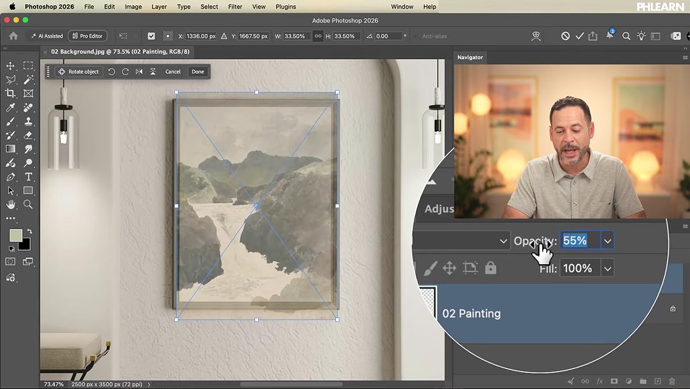Viewport: 690px width, 389px height.
Task: Cancel transform via the circle-slash icon
Action: pyautogui.click(x=565, y=36)
